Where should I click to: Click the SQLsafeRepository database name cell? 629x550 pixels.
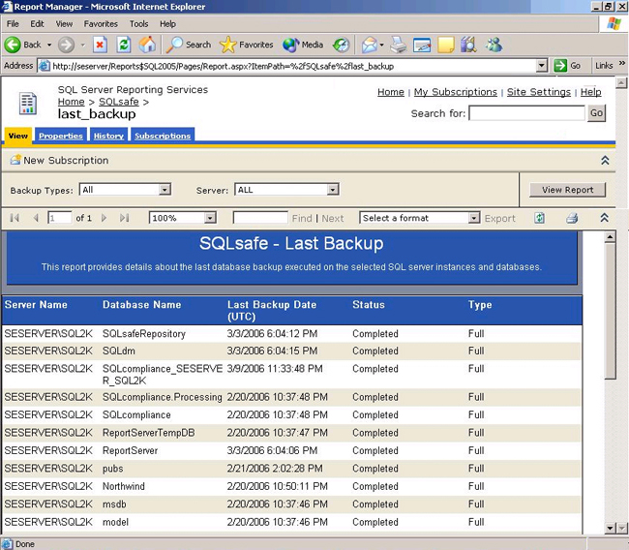coord(143,334)
